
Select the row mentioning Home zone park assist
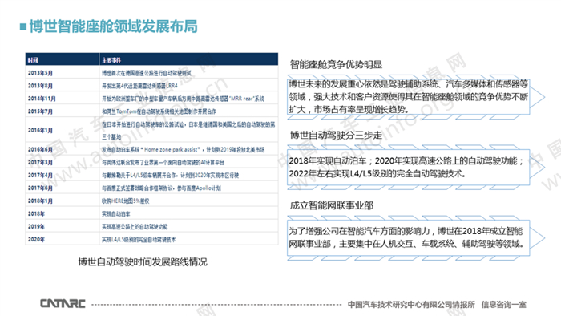click(151, 150)
